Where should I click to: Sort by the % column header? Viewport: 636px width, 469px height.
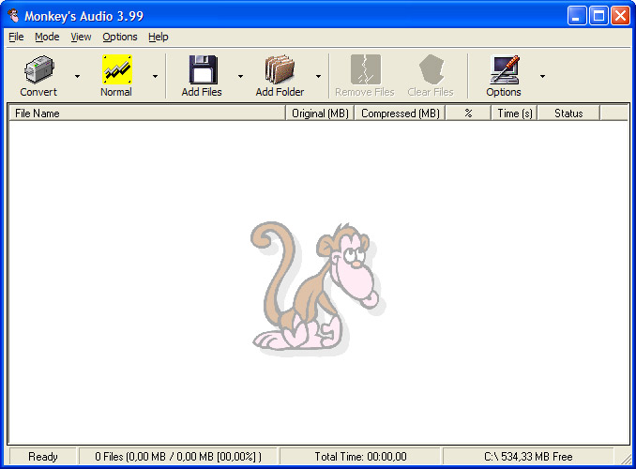pos(468,113)
